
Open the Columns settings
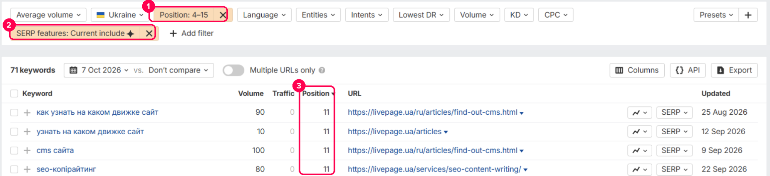637,70
